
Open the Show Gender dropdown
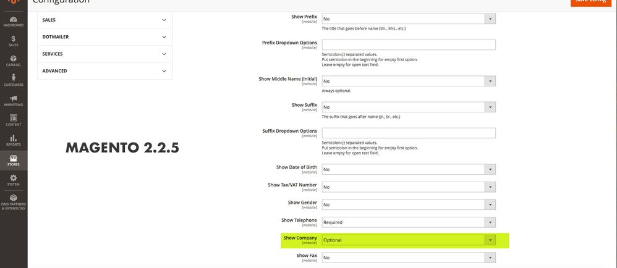click(x=409, y=205)
